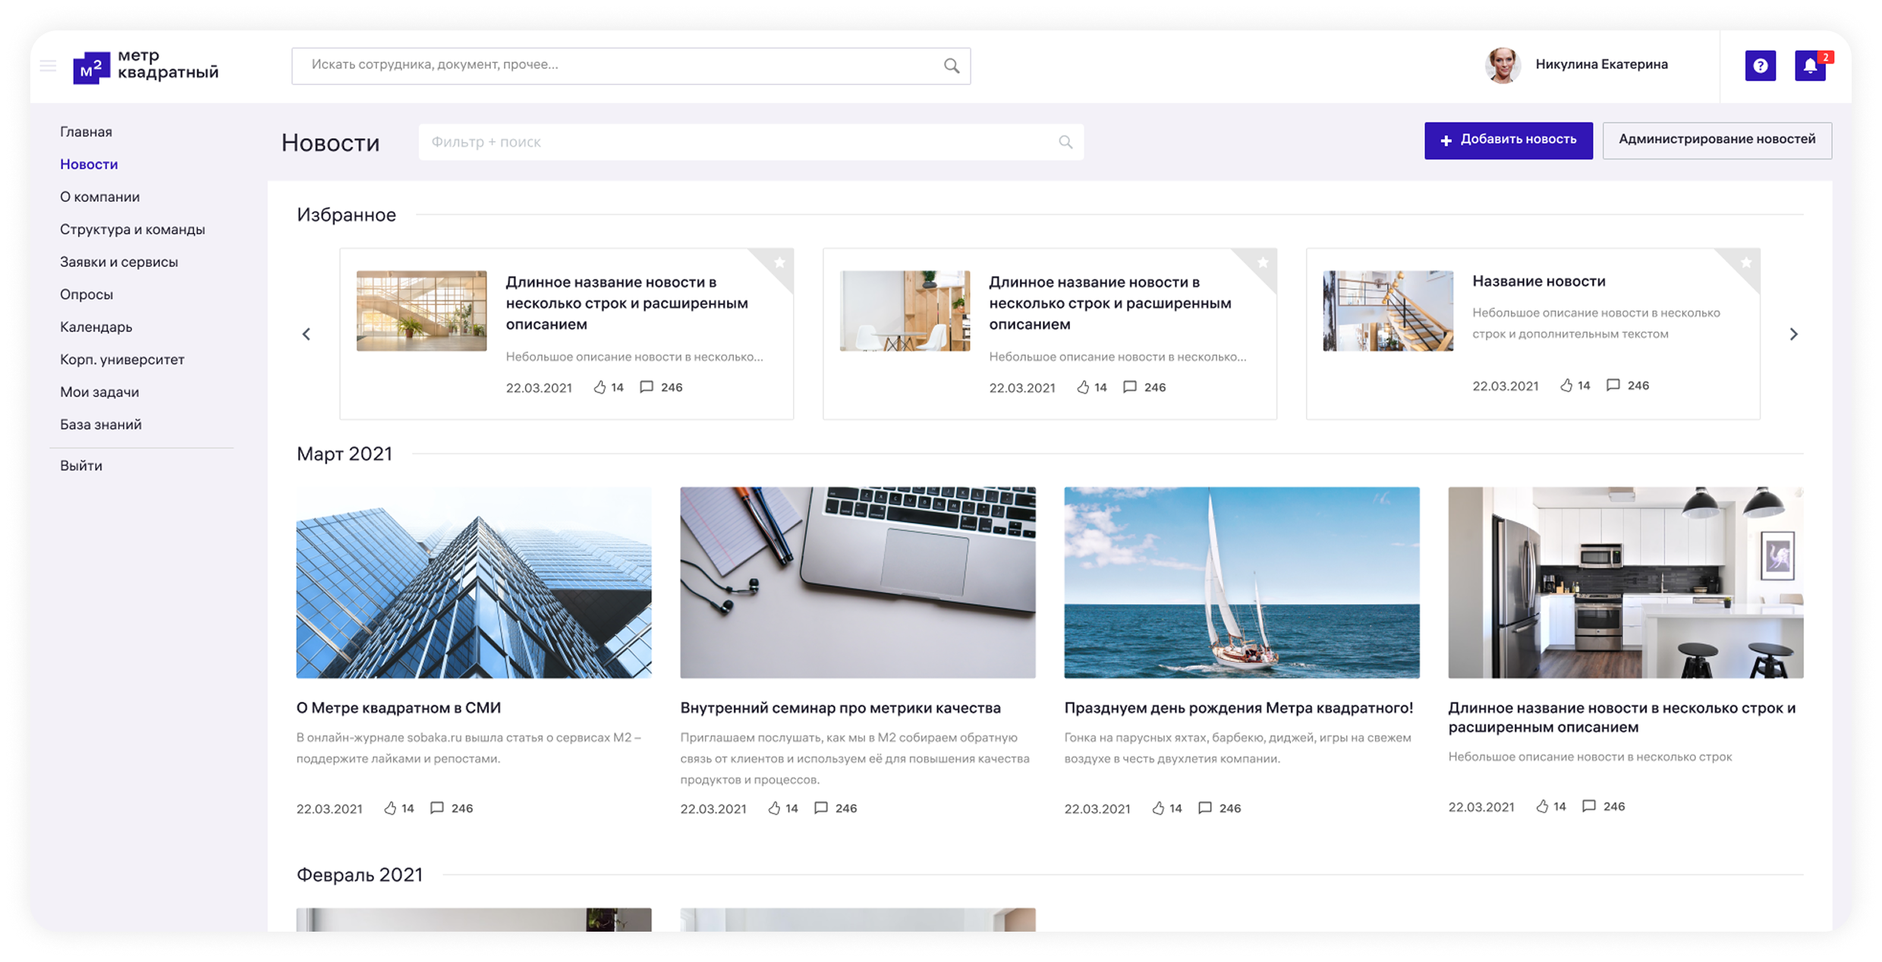
Task: Advance favorites carousel with right arrow
Action: tap(1793, 334)
